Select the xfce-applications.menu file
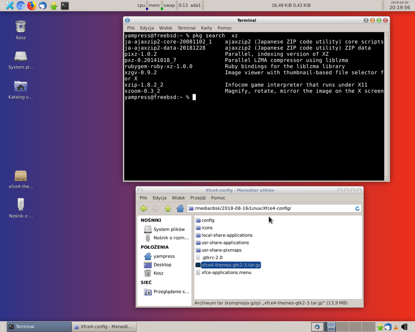The image size is (415, 332). click(x=224, y=272)
